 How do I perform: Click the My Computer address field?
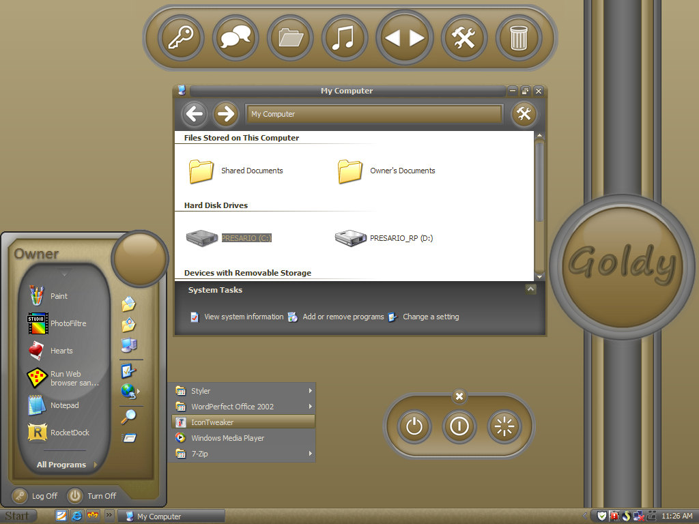click(x=374, y=114)
